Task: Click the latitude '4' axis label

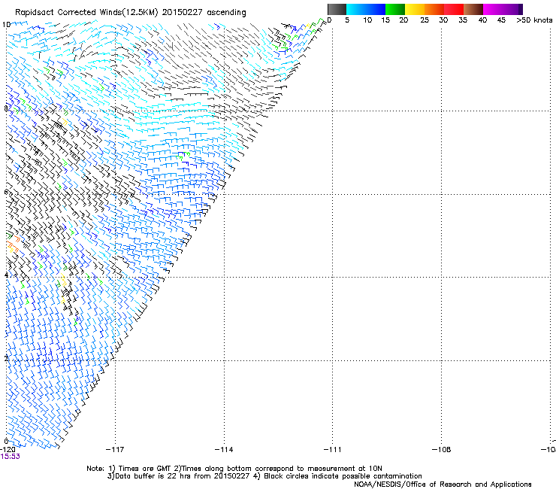Action: coord(6,275)
